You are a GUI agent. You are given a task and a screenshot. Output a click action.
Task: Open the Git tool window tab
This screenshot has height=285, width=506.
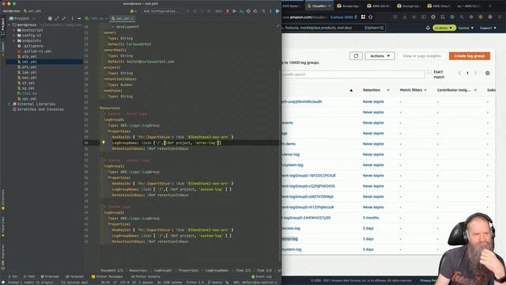[x=13, y=276]
